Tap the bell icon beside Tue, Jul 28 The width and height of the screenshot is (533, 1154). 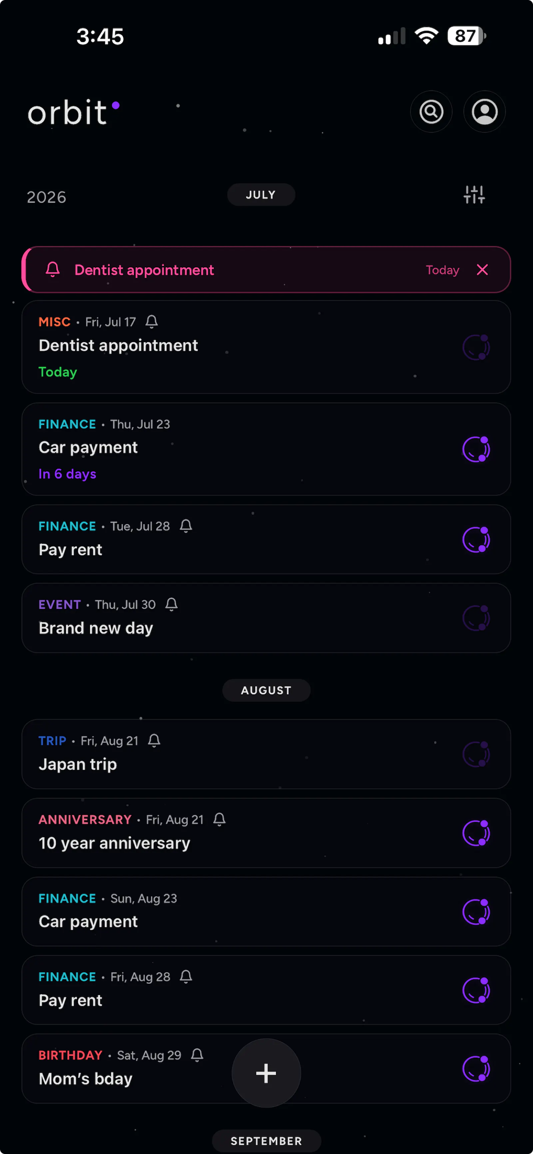tap(186, 526)
